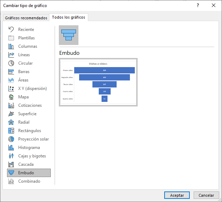Screen dimensions: 222x202
Task: Select the Reciente chart category icon
Action: click(x=11, y=30)
